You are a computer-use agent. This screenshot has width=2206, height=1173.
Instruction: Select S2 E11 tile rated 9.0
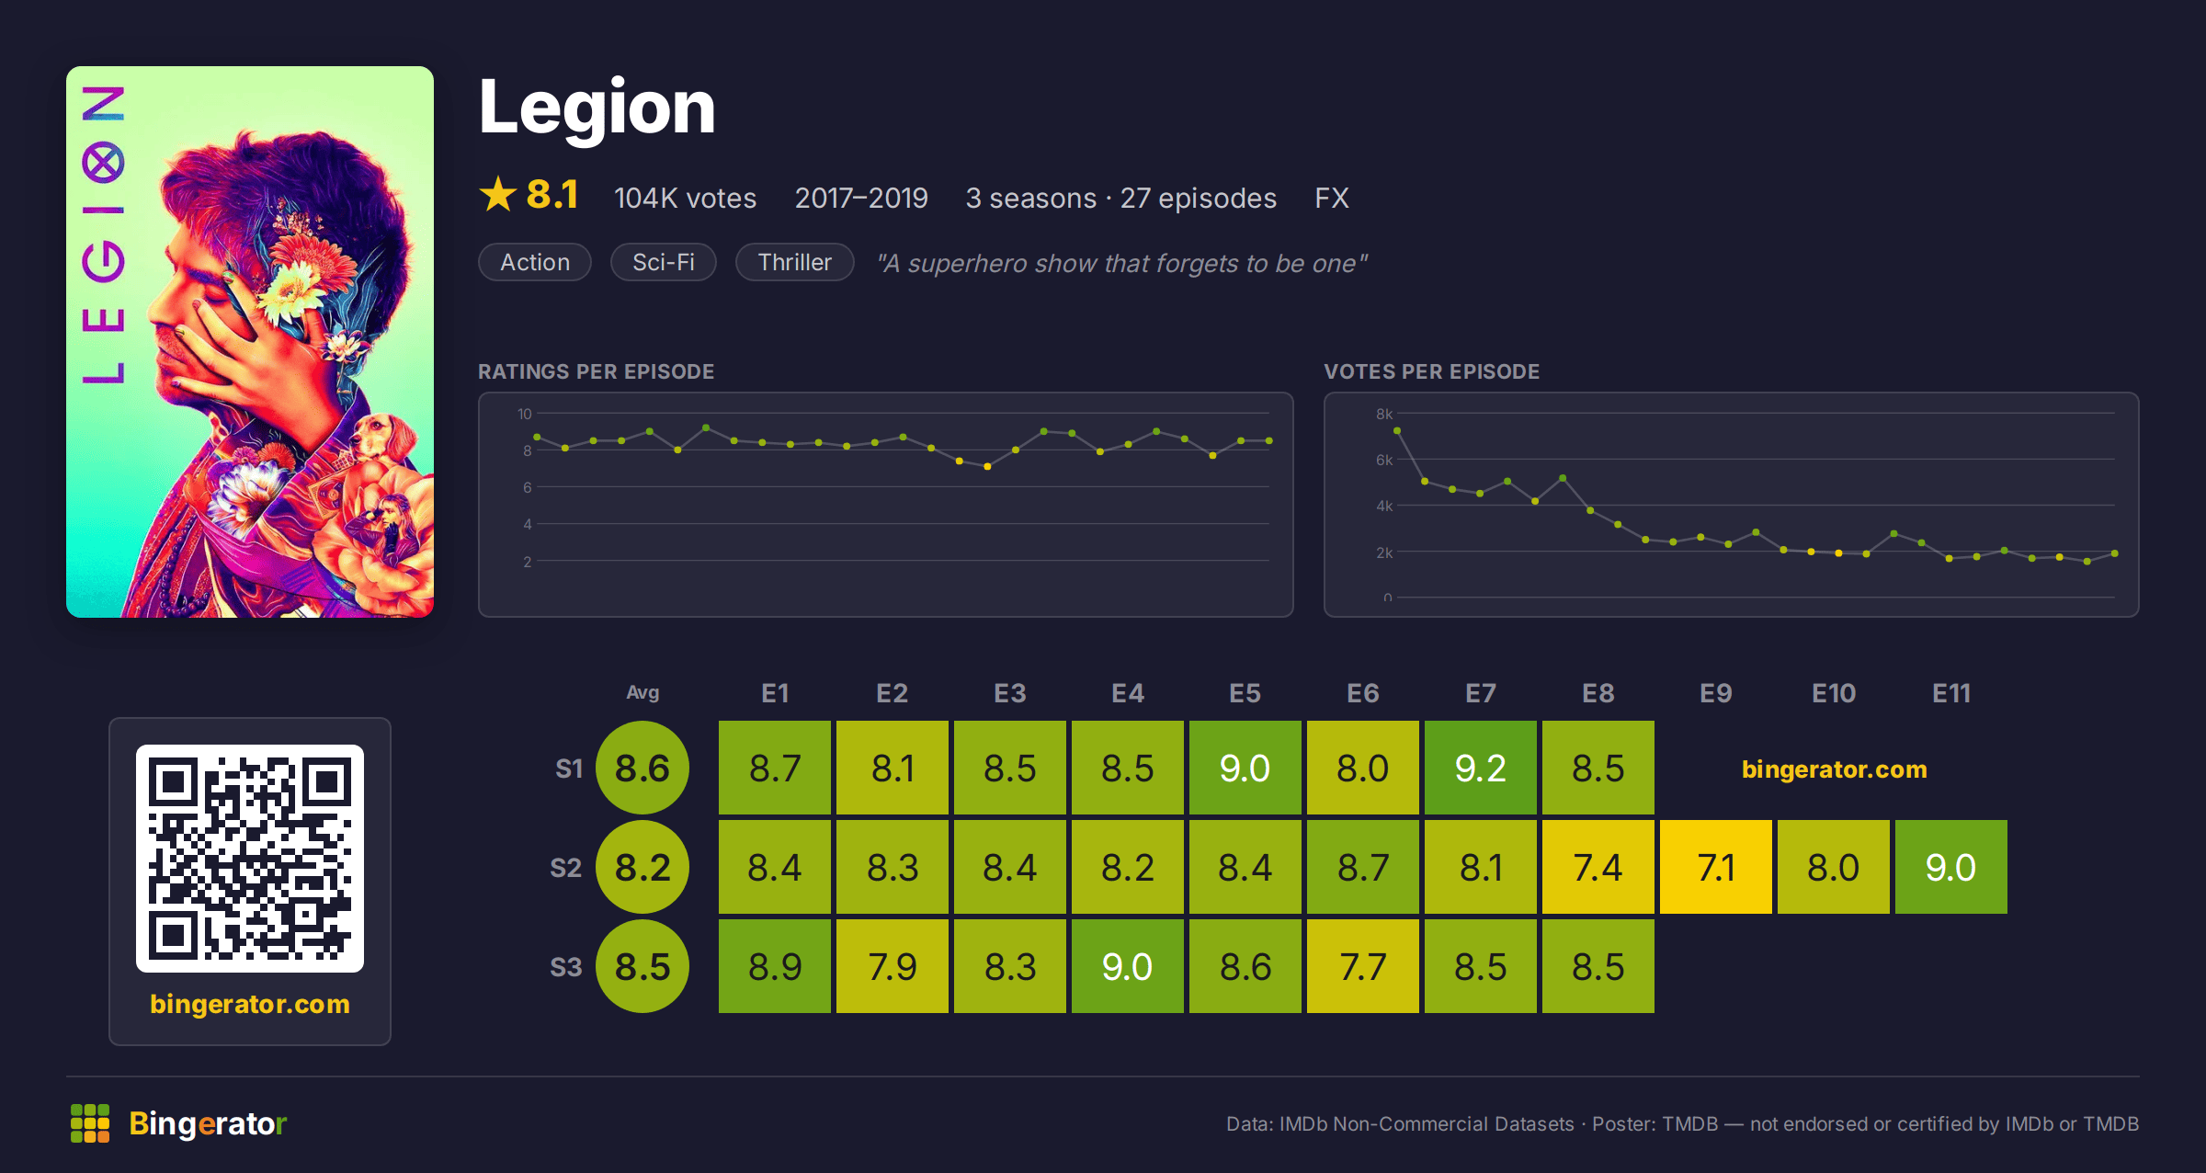coord(1951,867)
